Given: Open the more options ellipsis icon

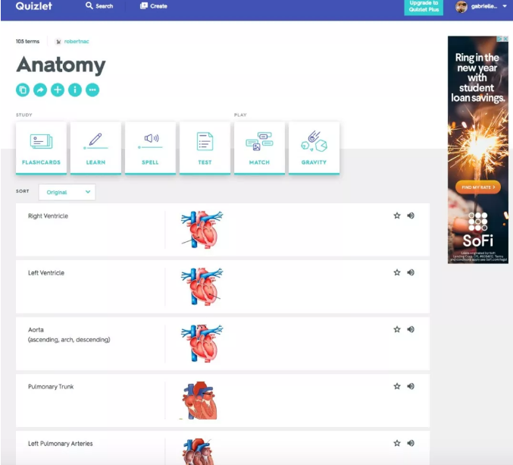Looking at the screenshot, I should click(x=92, y=90).
